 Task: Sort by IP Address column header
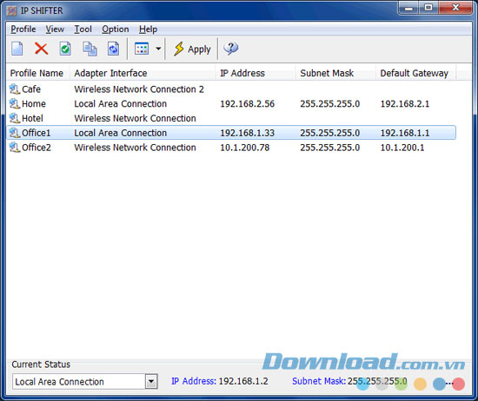[256, 73]
